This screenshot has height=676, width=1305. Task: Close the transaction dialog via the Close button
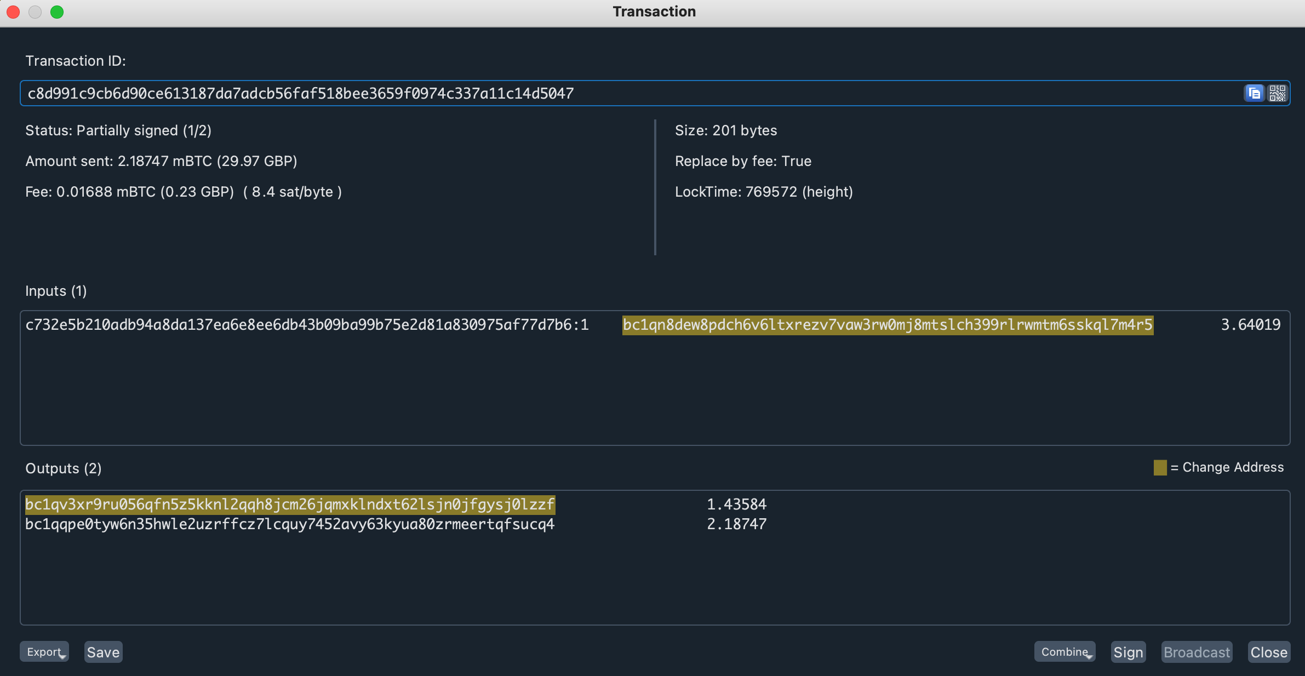pyautogui.click(x=1268, y=652)
